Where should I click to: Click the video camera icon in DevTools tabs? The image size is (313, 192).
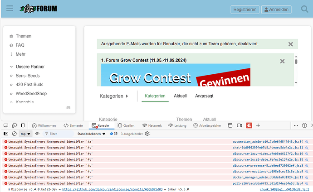coord(240,125)
